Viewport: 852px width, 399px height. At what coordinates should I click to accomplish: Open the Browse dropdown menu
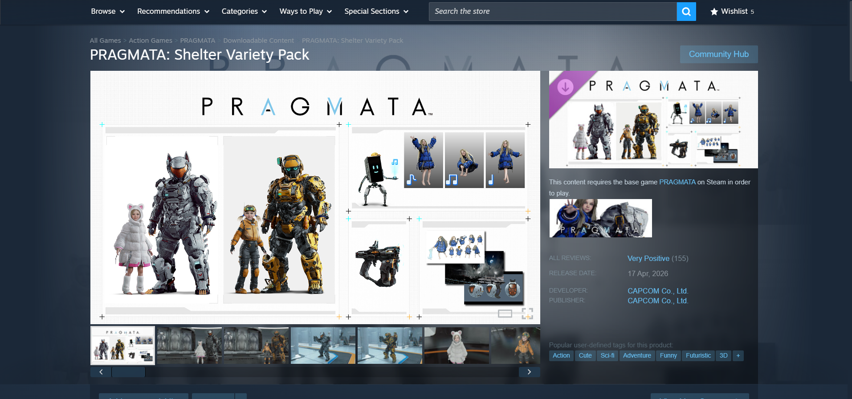(108, 12)
